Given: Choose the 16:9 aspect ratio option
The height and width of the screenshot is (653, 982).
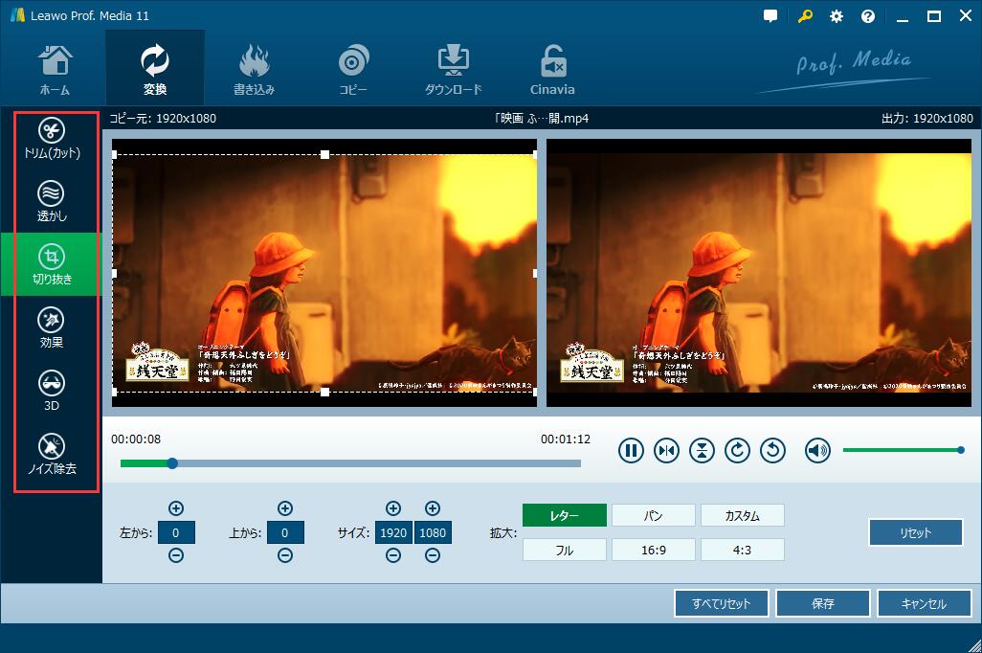Looking at the screenshot, I should tap(653, 550).
